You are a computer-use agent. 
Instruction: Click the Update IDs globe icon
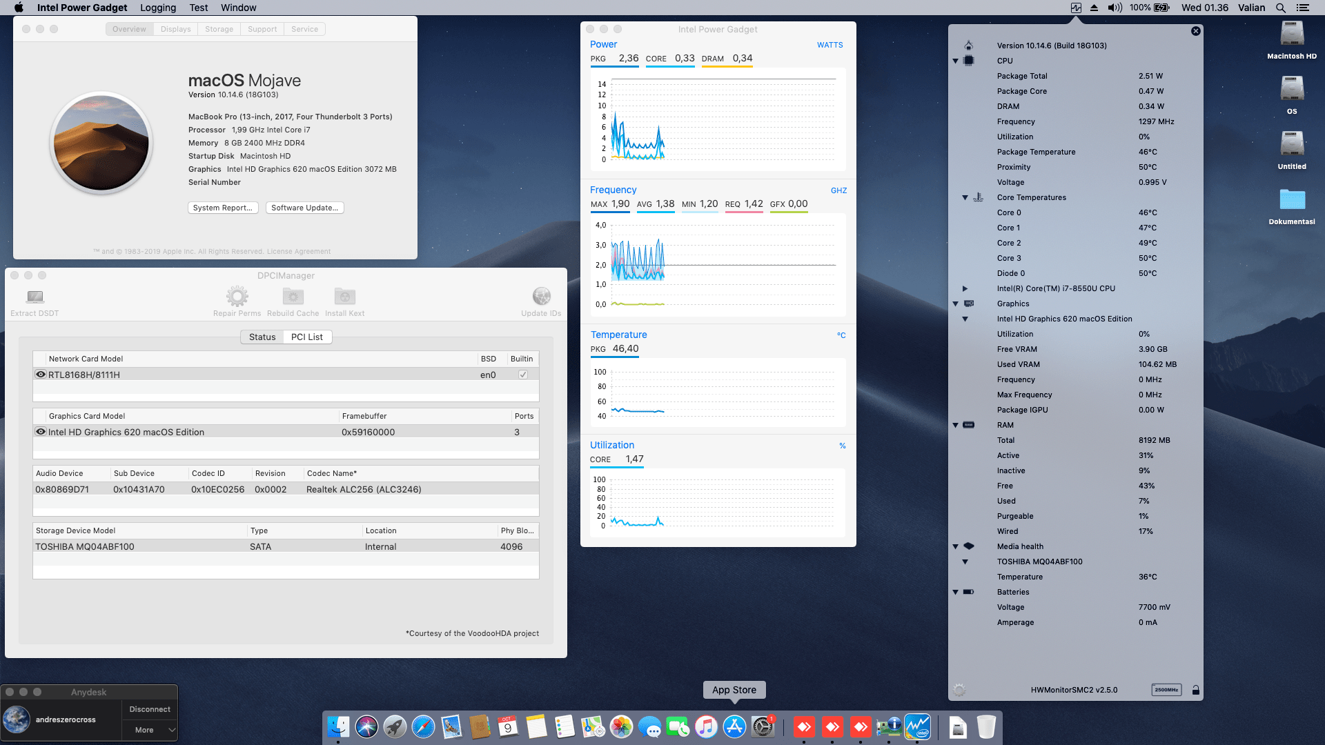coord(541,295)
